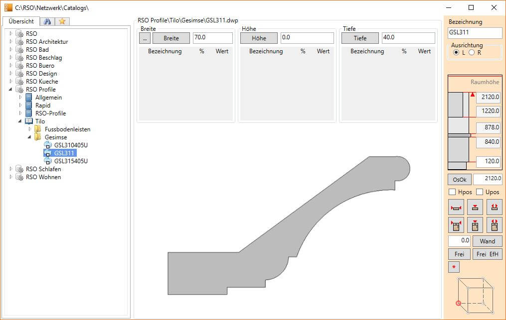Switch to the Übersicht tab
The height and width of the screenshot is (320, 506).
point(21,21)
